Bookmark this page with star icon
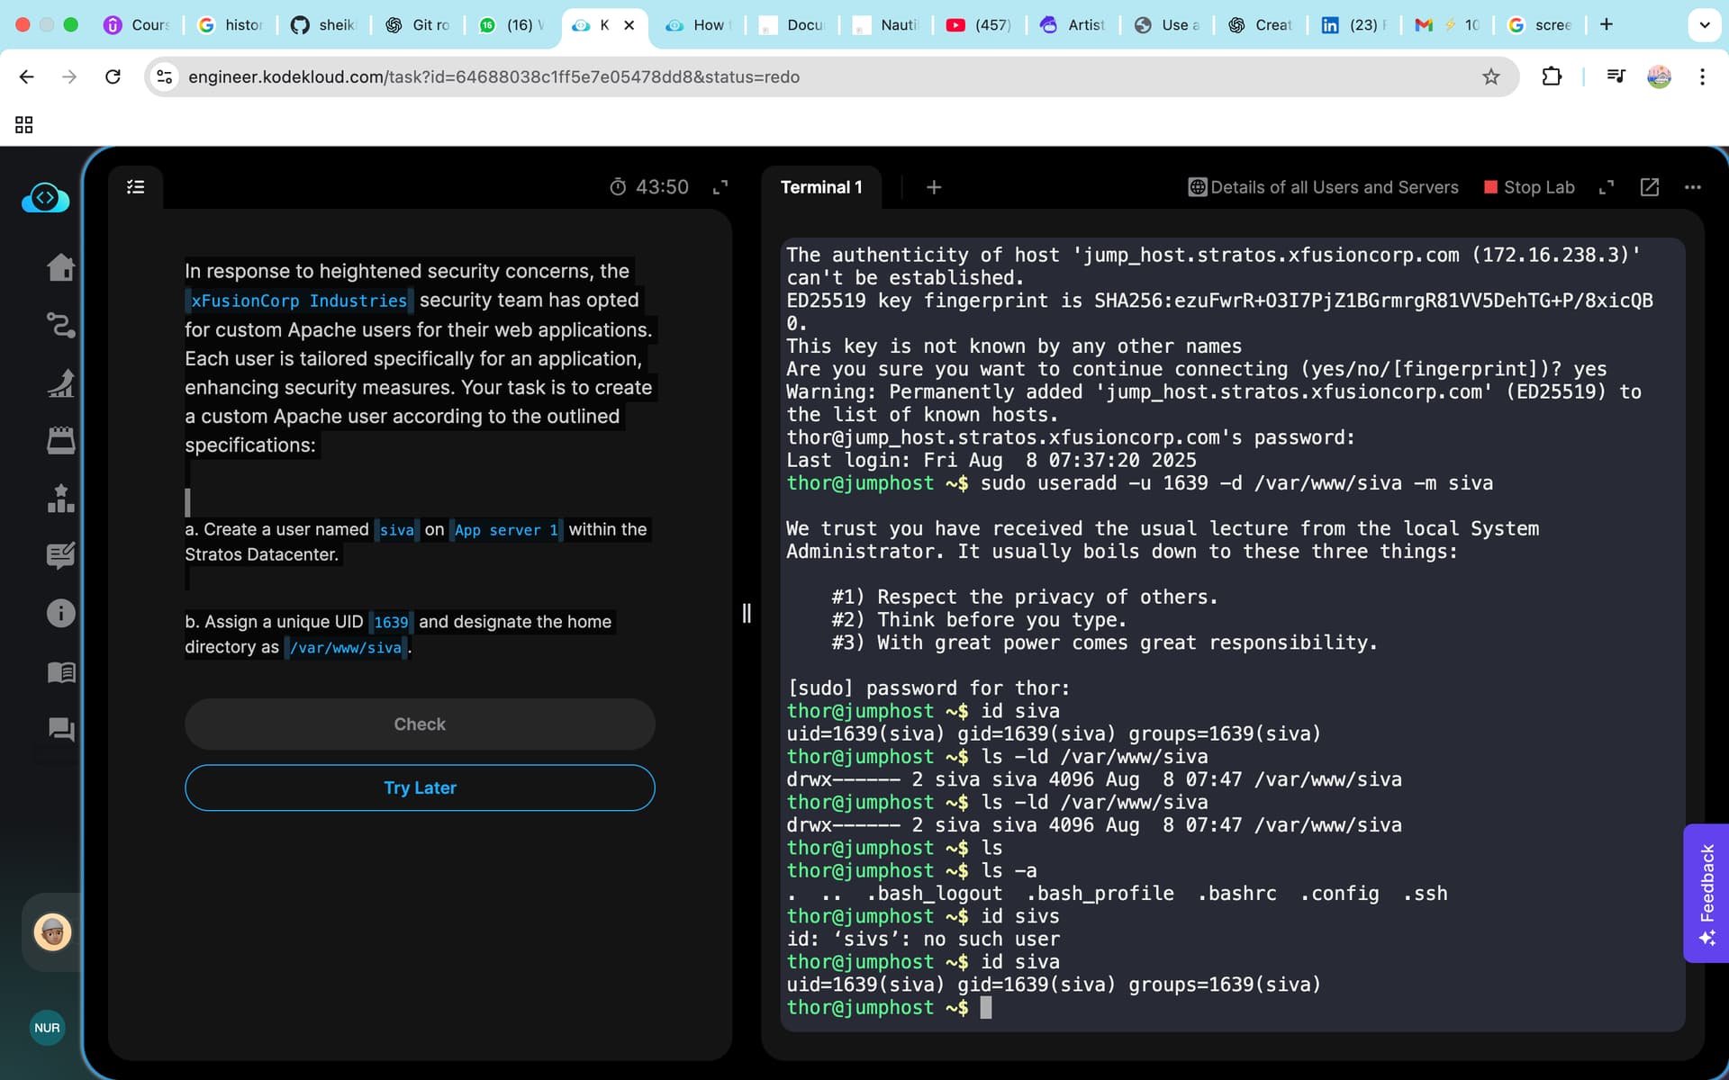 [1491, 76]
